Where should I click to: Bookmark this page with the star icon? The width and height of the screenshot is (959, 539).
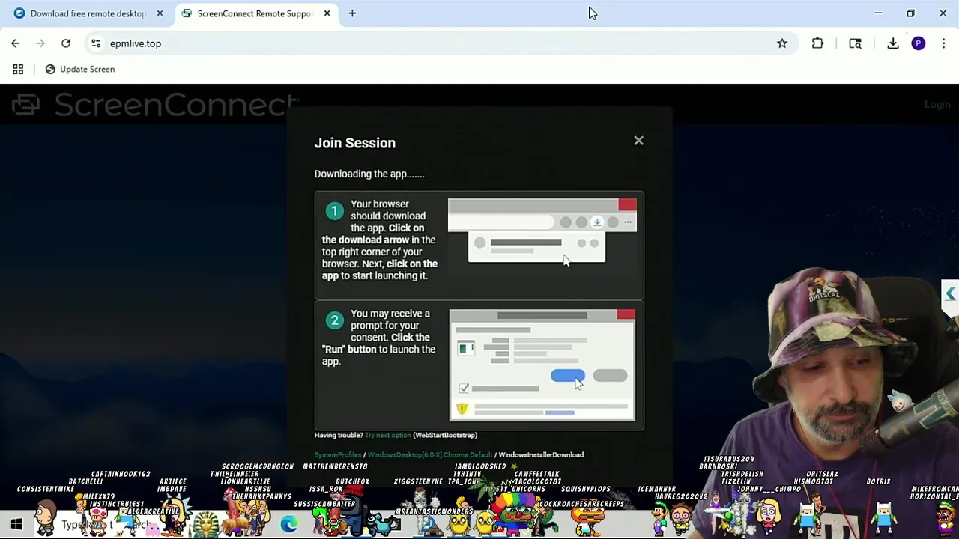click(x=782, y=43)
